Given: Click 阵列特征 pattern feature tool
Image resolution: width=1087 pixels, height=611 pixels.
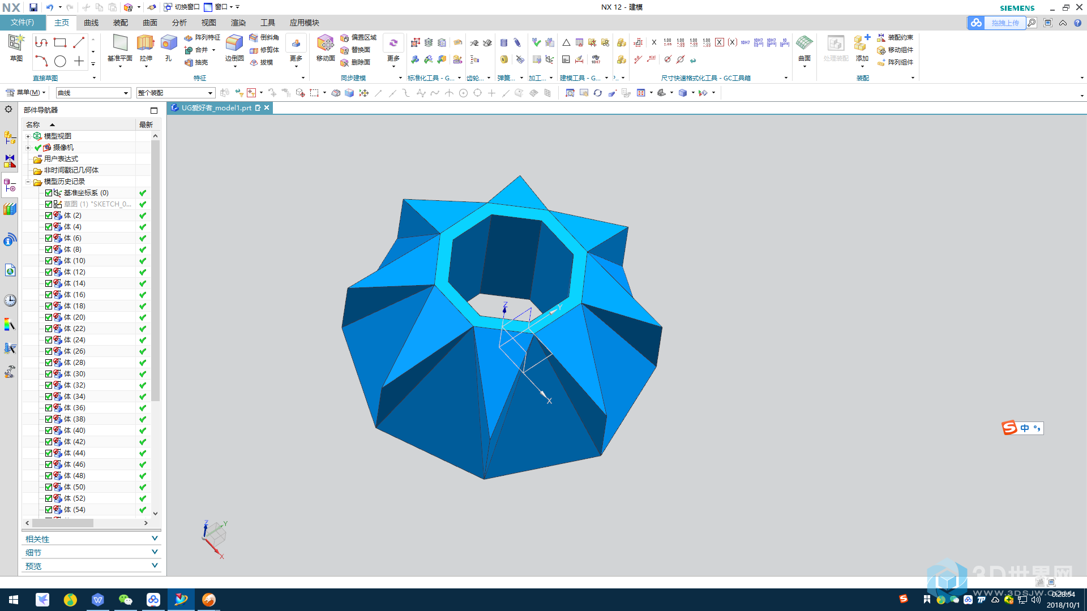Looking at the screenshot, I should tap(202, 37).
